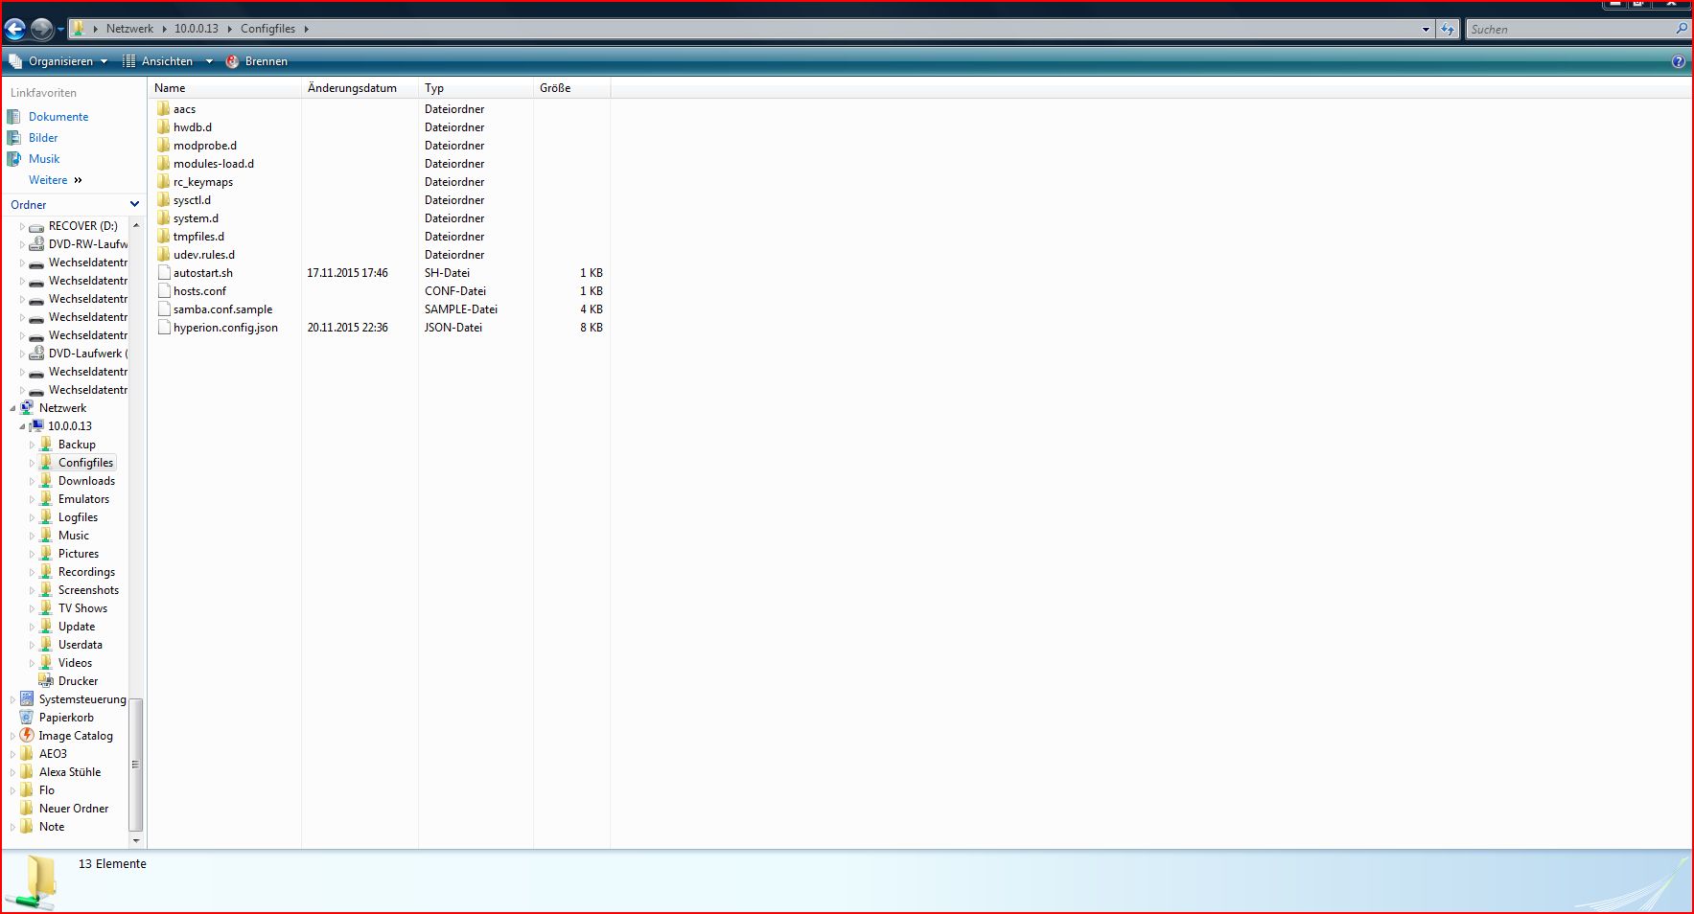Screen dimensions: 1694x914
Task: Select the Logfiles folder in tree
Action: (78, 517)
